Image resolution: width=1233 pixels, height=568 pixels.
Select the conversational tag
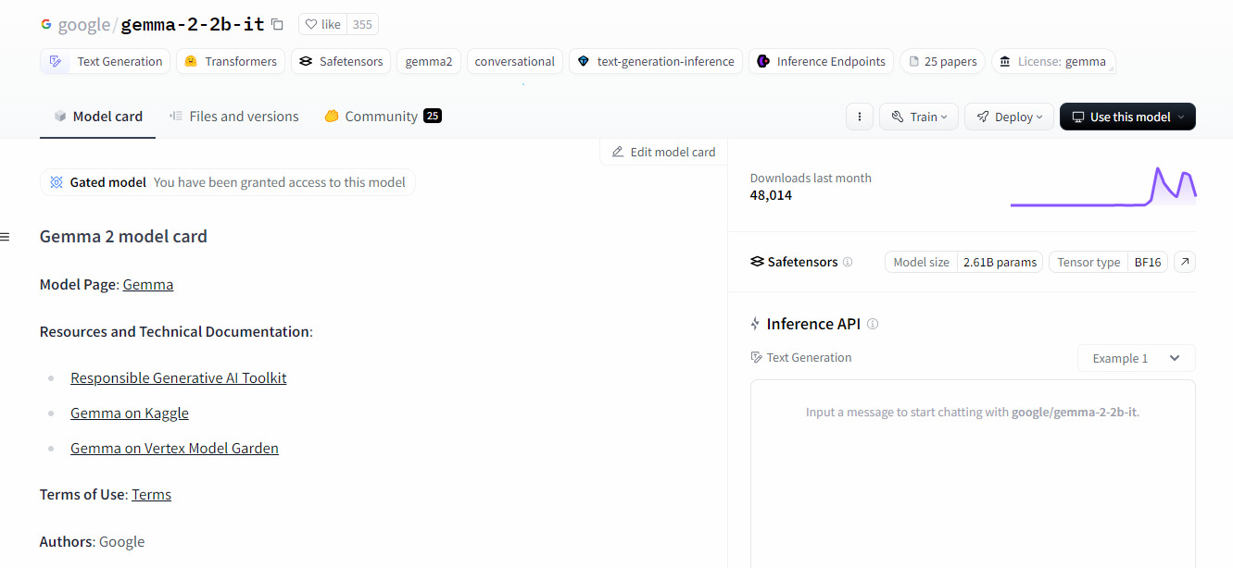(x=514, y=62)
